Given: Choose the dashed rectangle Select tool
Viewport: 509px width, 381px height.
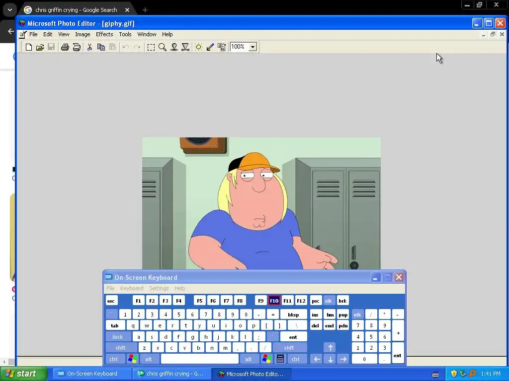Looking at the screenshot, I should click(x=151, y=47).
